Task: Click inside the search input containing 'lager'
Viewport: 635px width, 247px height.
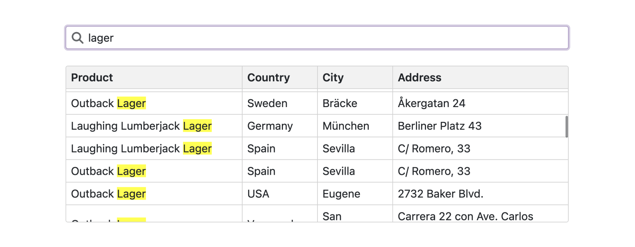Action: click(274, 38)
